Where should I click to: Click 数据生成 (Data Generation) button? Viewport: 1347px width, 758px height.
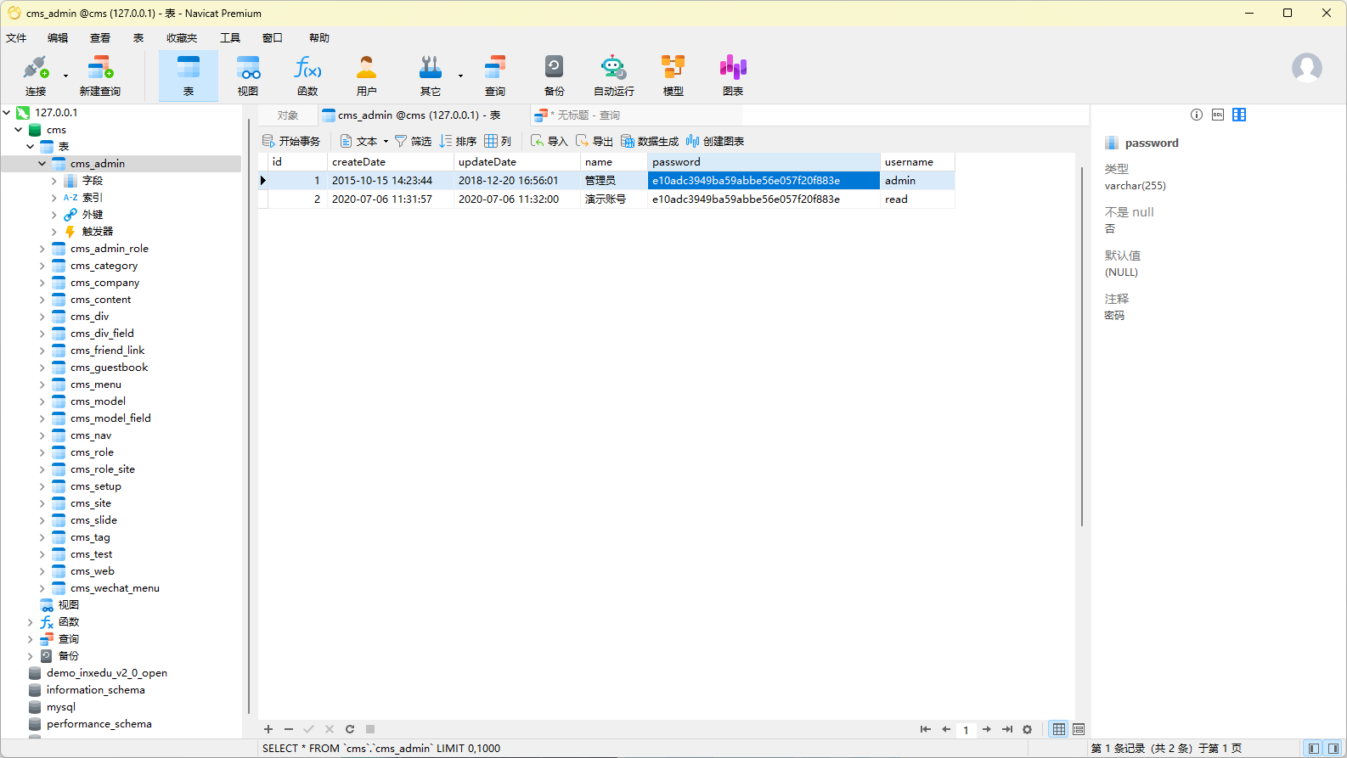(x=650, y=141)
